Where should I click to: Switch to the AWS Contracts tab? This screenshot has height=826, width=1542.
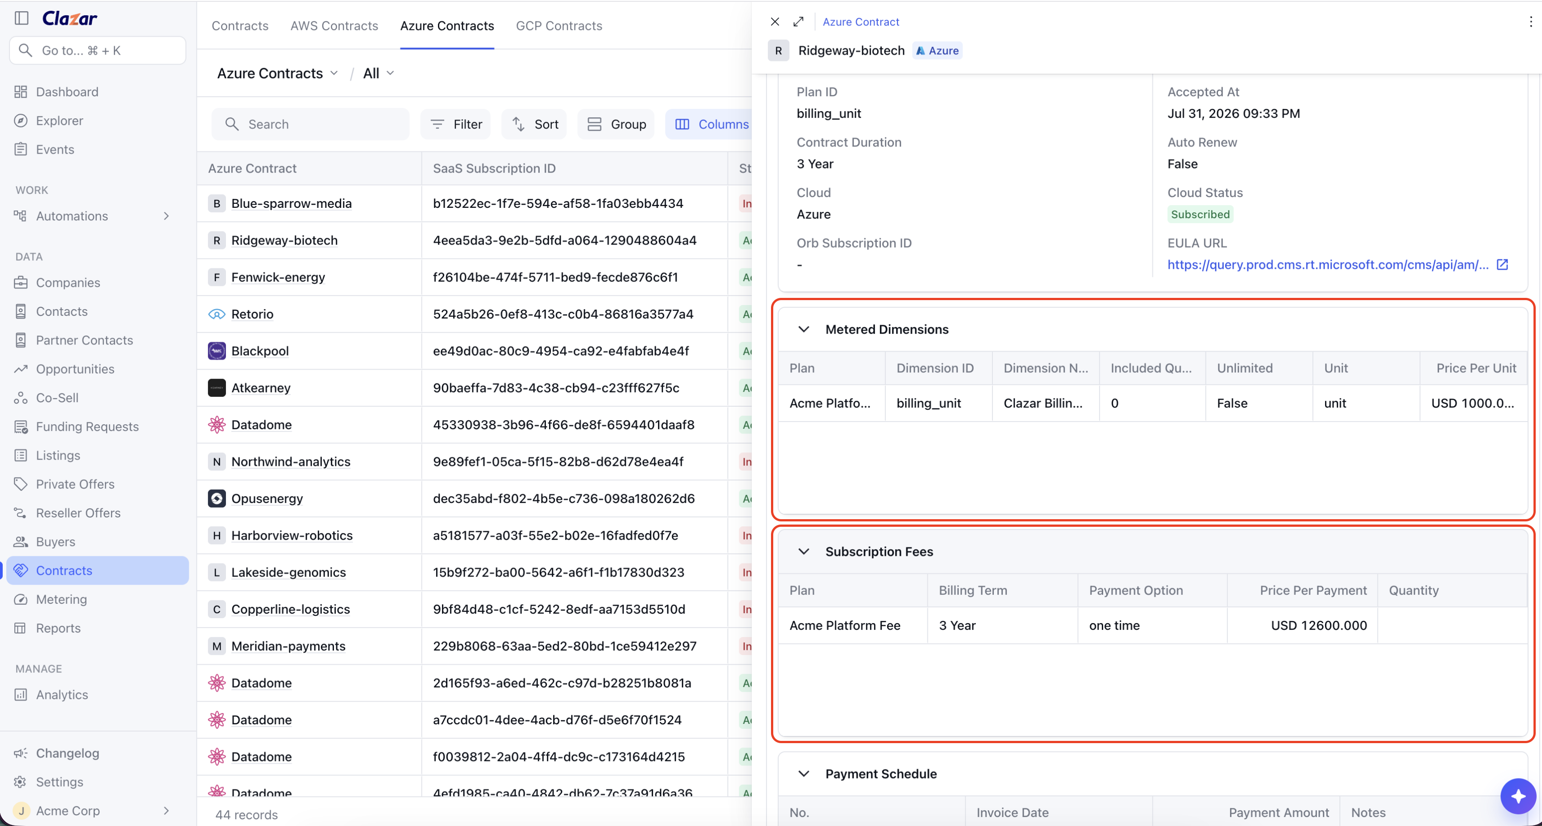coord(334,26)
